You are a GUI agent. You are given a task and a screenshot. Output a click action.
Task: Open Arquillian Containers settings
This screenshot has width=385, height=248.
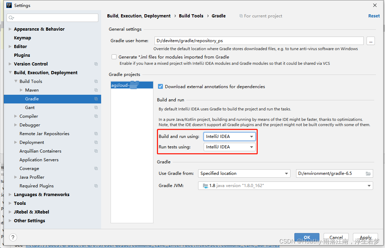(40, 151)
